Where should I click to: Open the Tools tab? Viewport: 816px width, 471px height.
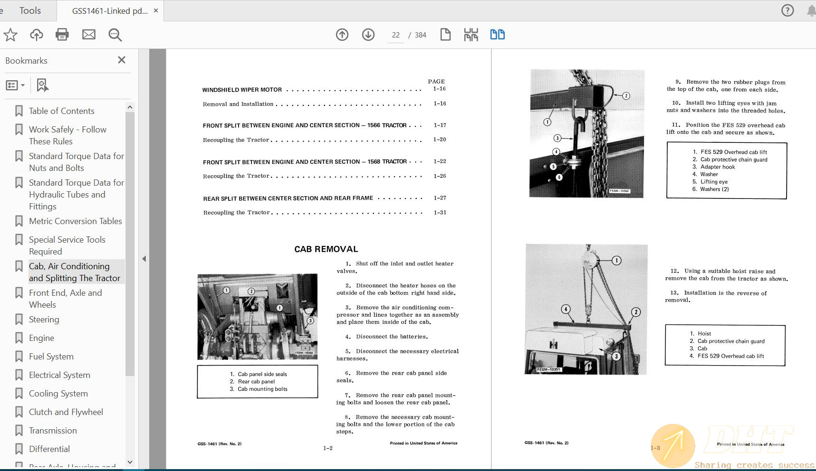[30, 10]
